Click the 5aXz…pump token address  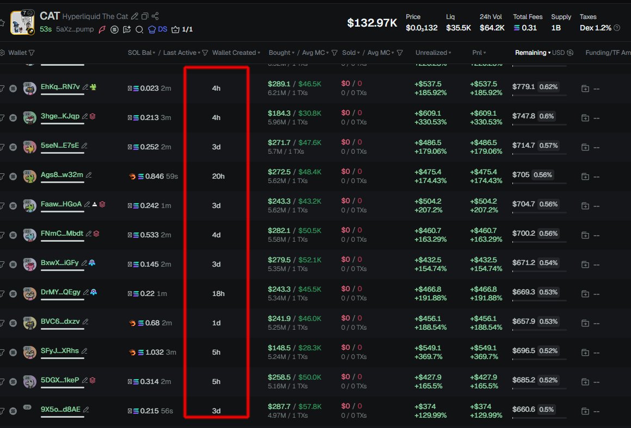pyautogui.click(x=75, y=29)
